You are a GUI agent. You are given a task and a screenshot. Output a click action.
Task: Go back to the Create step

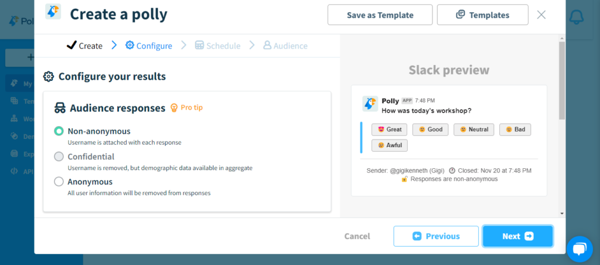point(84,46)
